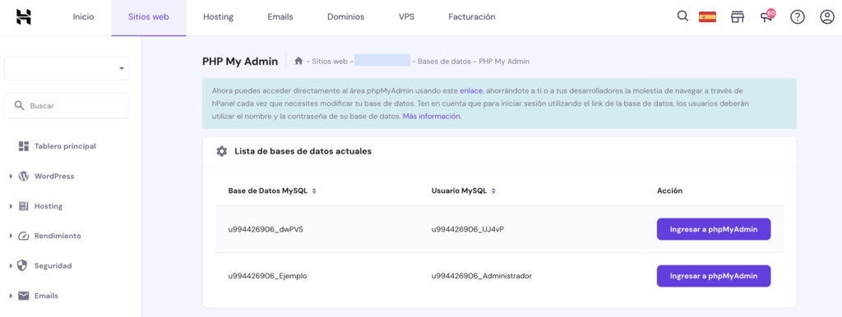Open Tablero principal in sidebar
This screenshot has height=317, width=842.
point(65,146)
